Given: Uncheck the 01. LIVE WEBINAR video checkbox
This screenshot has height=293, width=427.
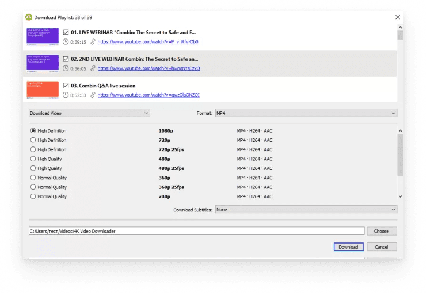Looking at the screenshot, I should (x=66, y=32).
